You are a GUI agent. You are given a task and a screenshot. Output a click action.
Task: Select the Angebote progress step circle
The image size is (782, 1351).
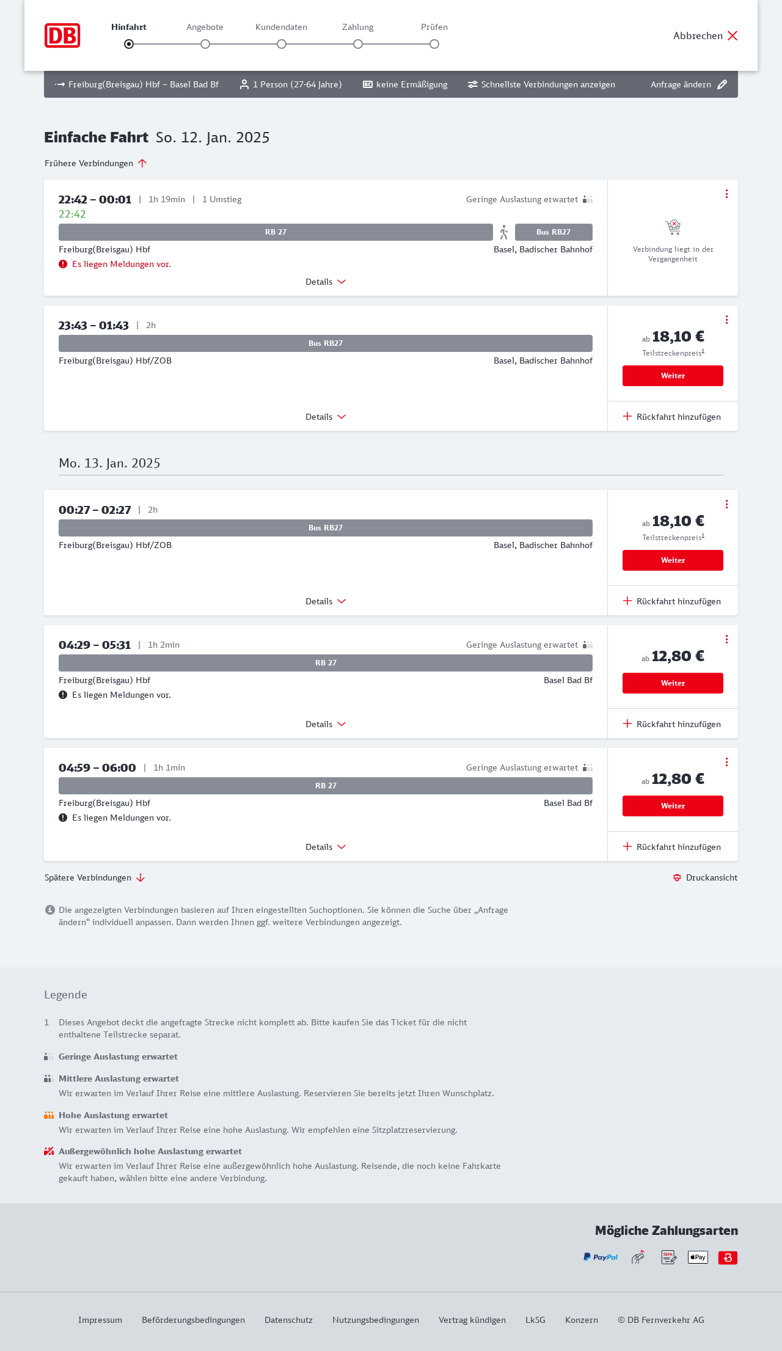(205, 44)
